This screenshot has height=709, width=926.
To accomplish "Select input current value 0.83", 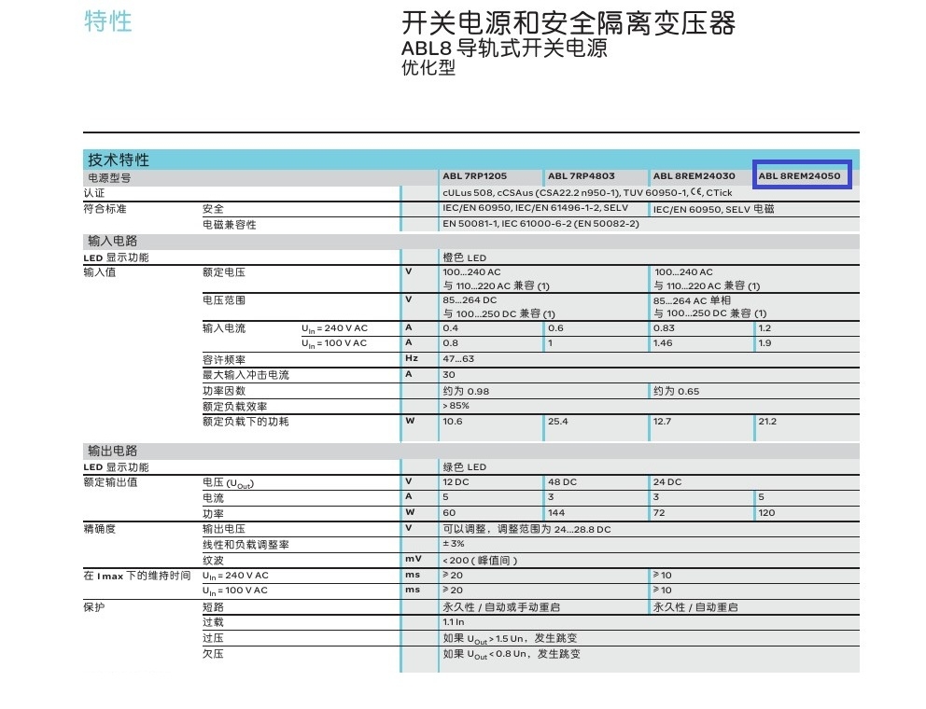I will click(664, 328).
